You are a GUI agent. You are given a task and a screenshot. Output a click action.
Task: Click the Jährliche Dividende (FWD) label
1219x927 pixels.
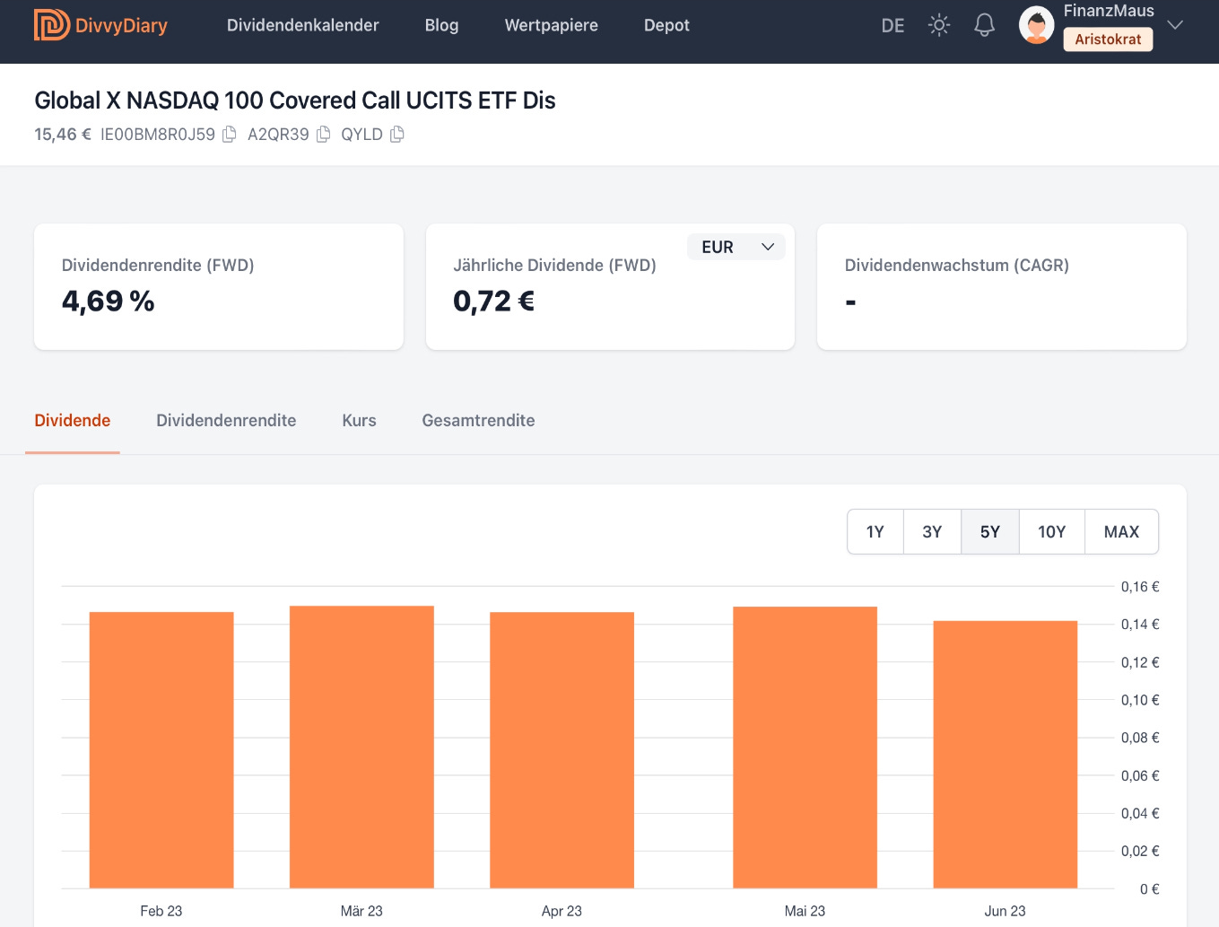pyautogui.click(x=554, y=266)
